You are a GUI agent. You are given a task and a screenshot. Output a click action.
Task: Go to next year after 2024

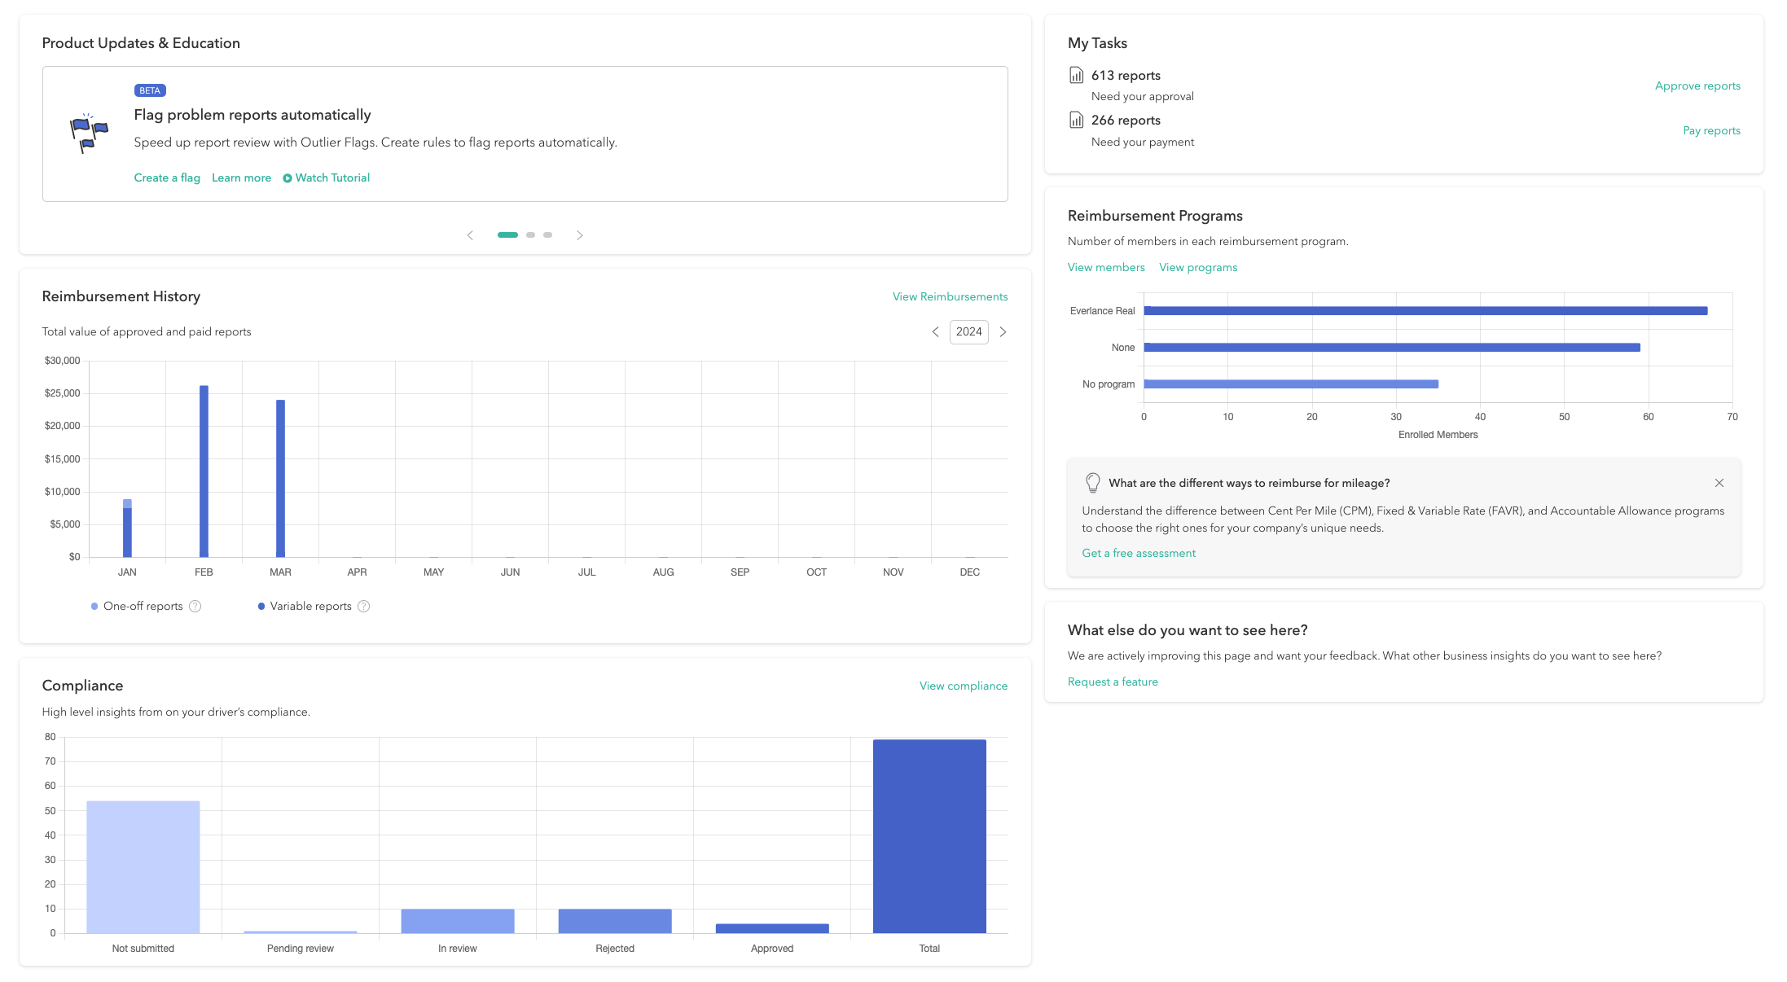(1003, 332)
